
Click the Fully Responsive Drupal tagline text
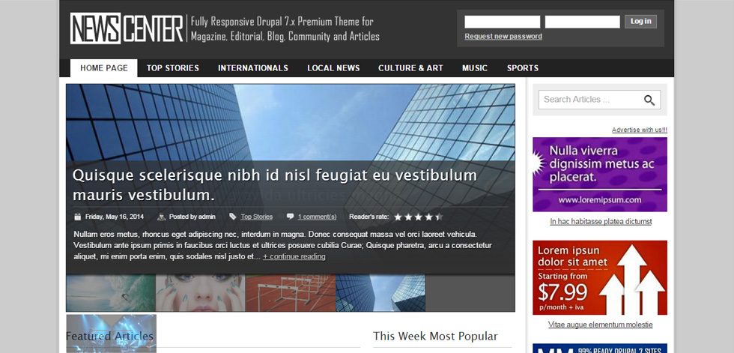[285, 28]
